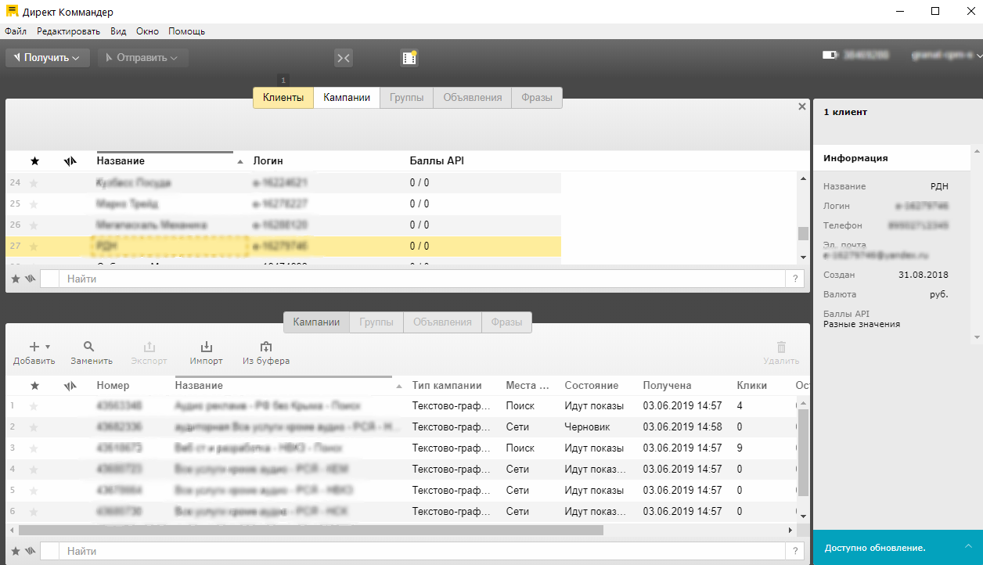Click the Удалить trash icon

(x=781, y=346)
